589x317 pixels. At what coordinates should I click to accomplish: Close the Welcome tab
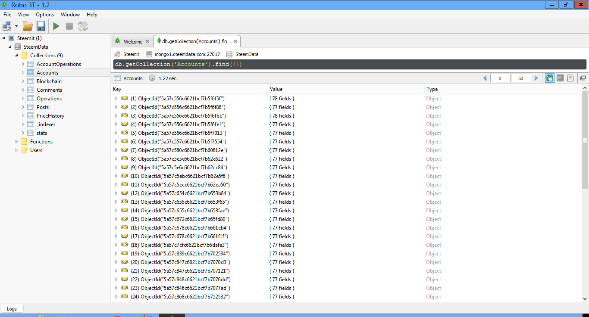click(147, 42)
